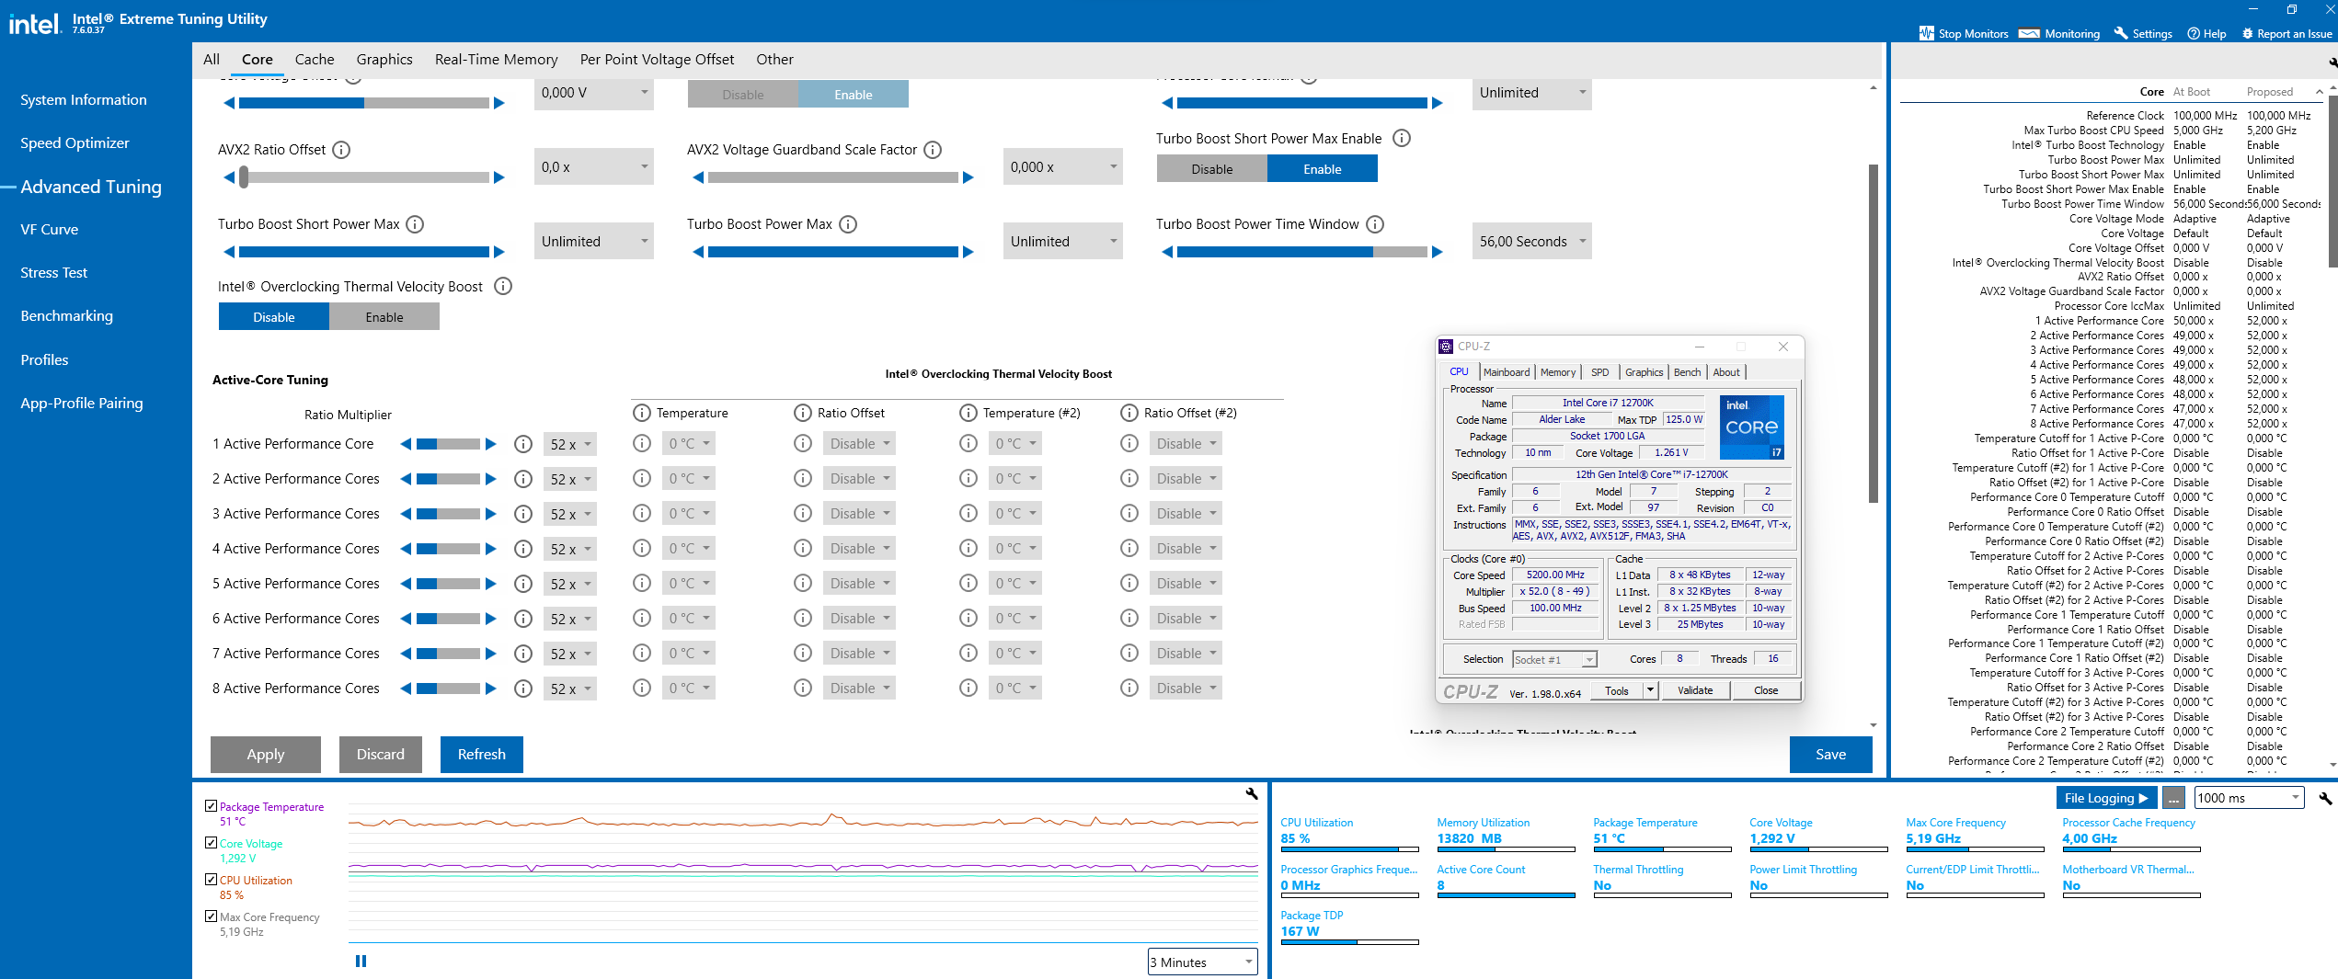2338x979 pixels.
Task: Set Overclocking Thermal Velocity Boost to Enable
Action: click(384, 317)
